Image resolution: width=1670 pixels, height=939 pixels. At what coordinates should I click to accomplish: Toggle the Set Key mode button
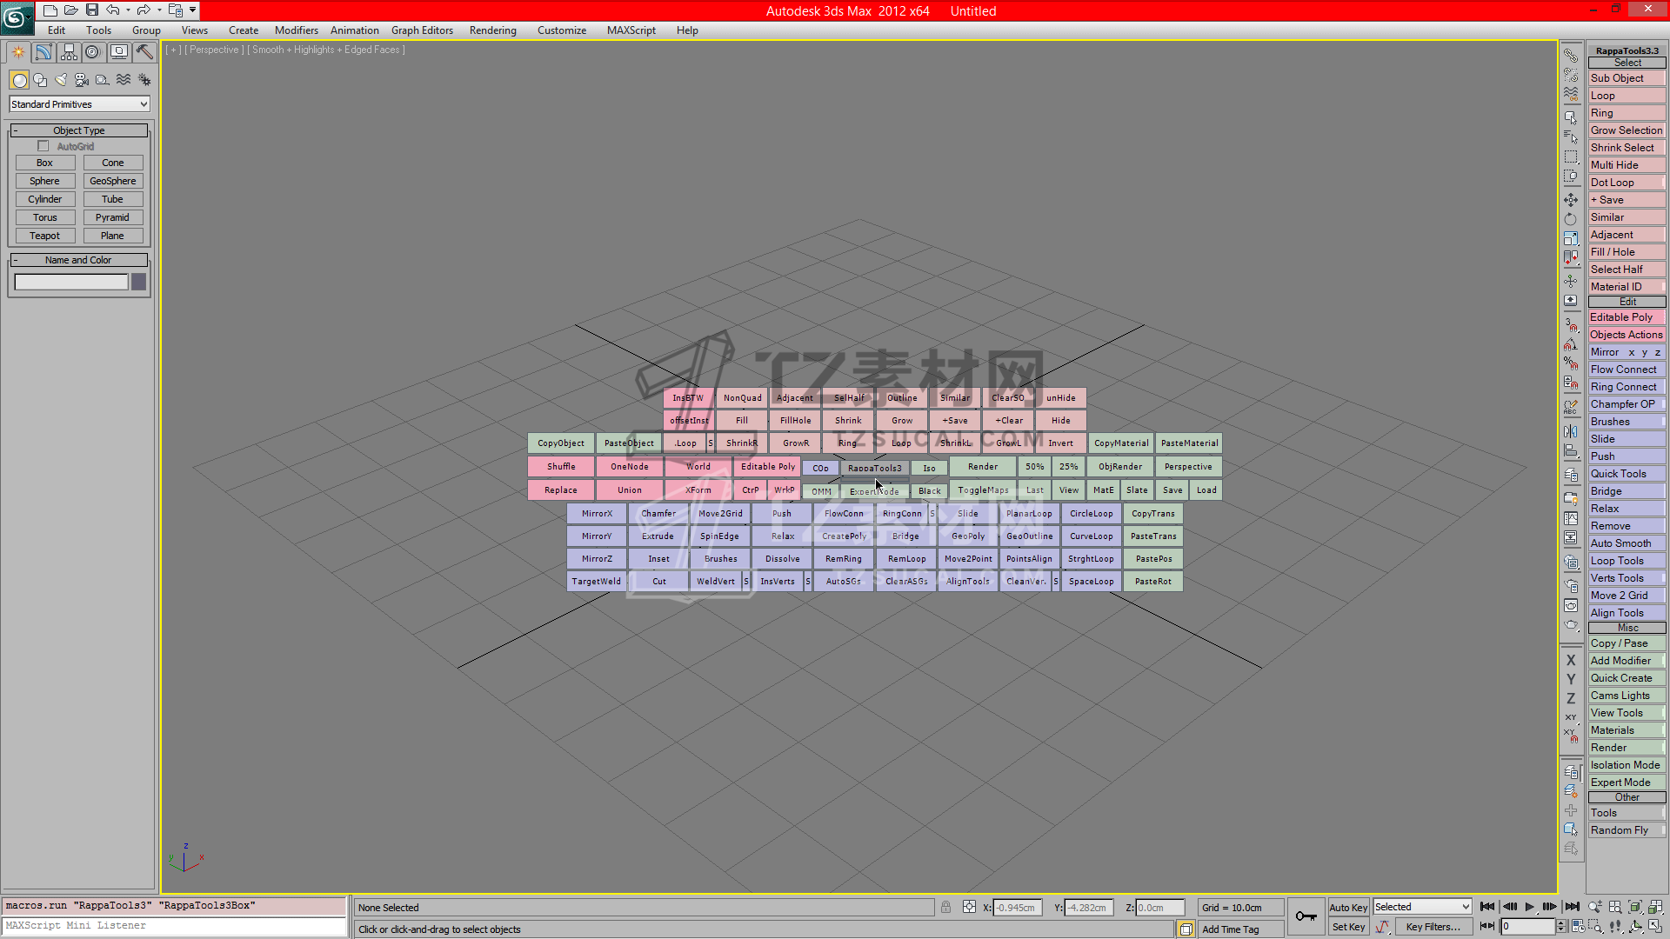(x=1348, y=928)
